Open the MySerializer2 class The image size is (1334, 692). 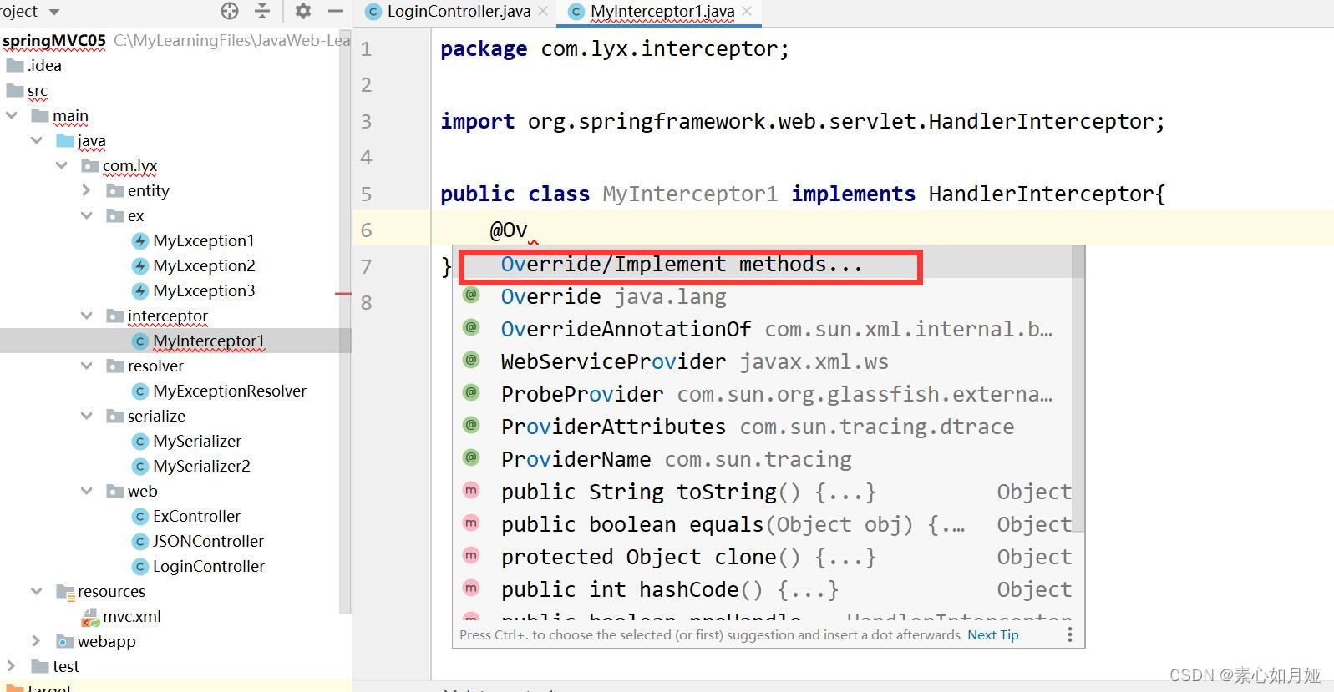(x=201, y=466)
